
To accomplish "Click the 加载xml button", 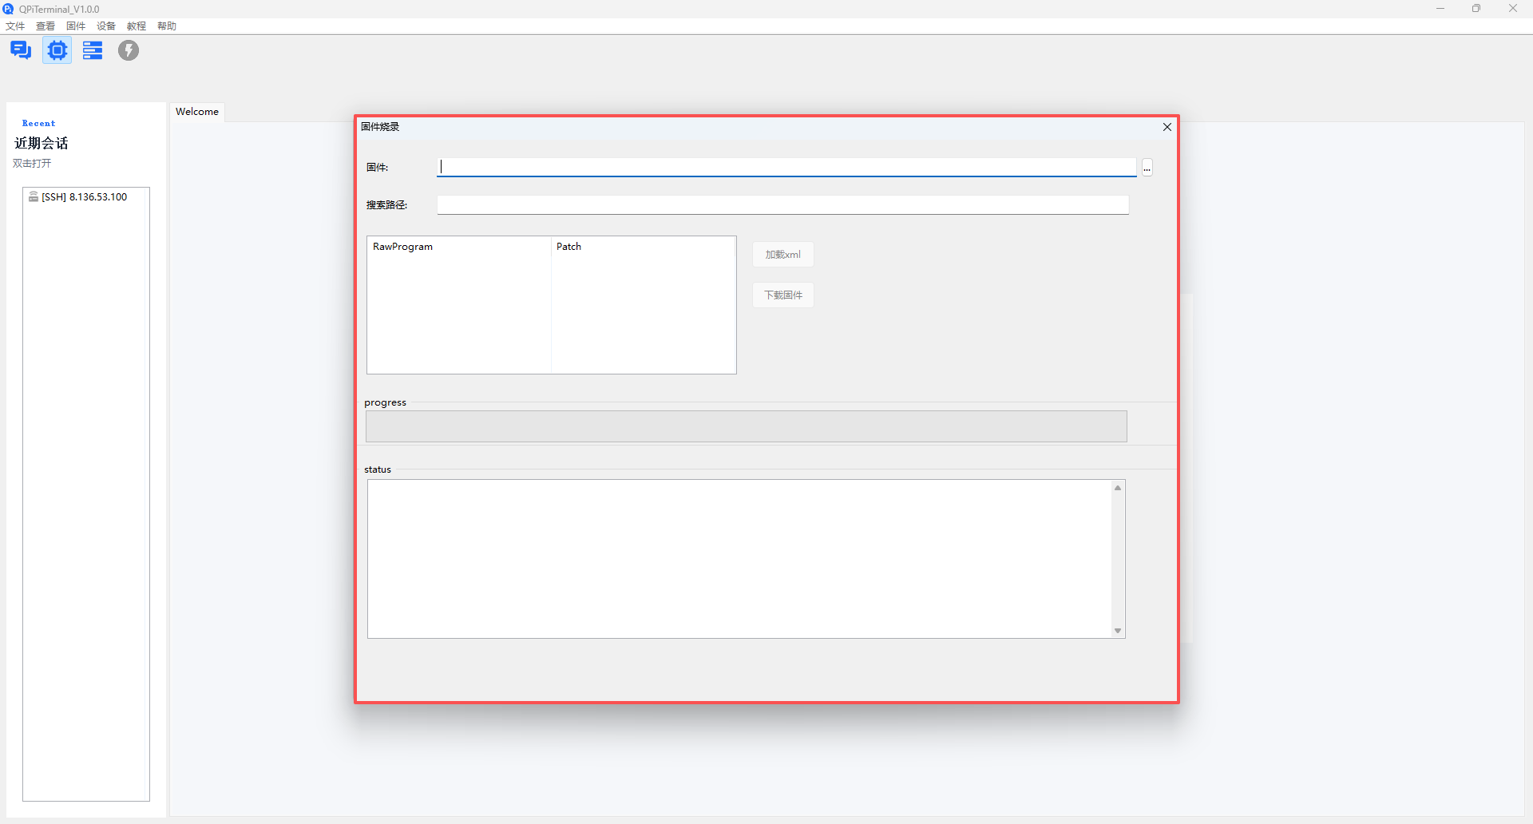I will pos(783,255).
